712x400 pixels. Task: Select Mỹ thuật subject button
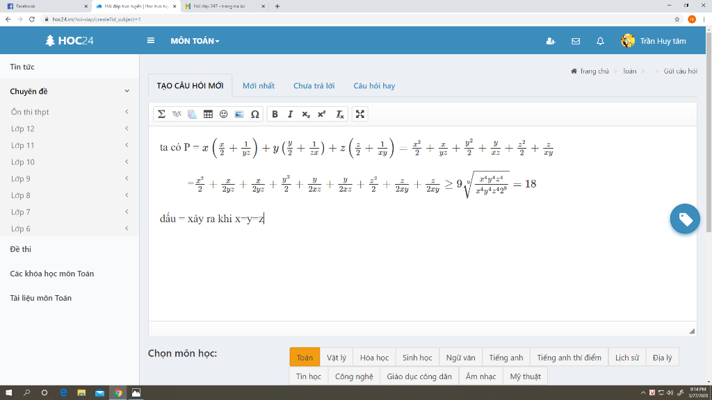525,376
